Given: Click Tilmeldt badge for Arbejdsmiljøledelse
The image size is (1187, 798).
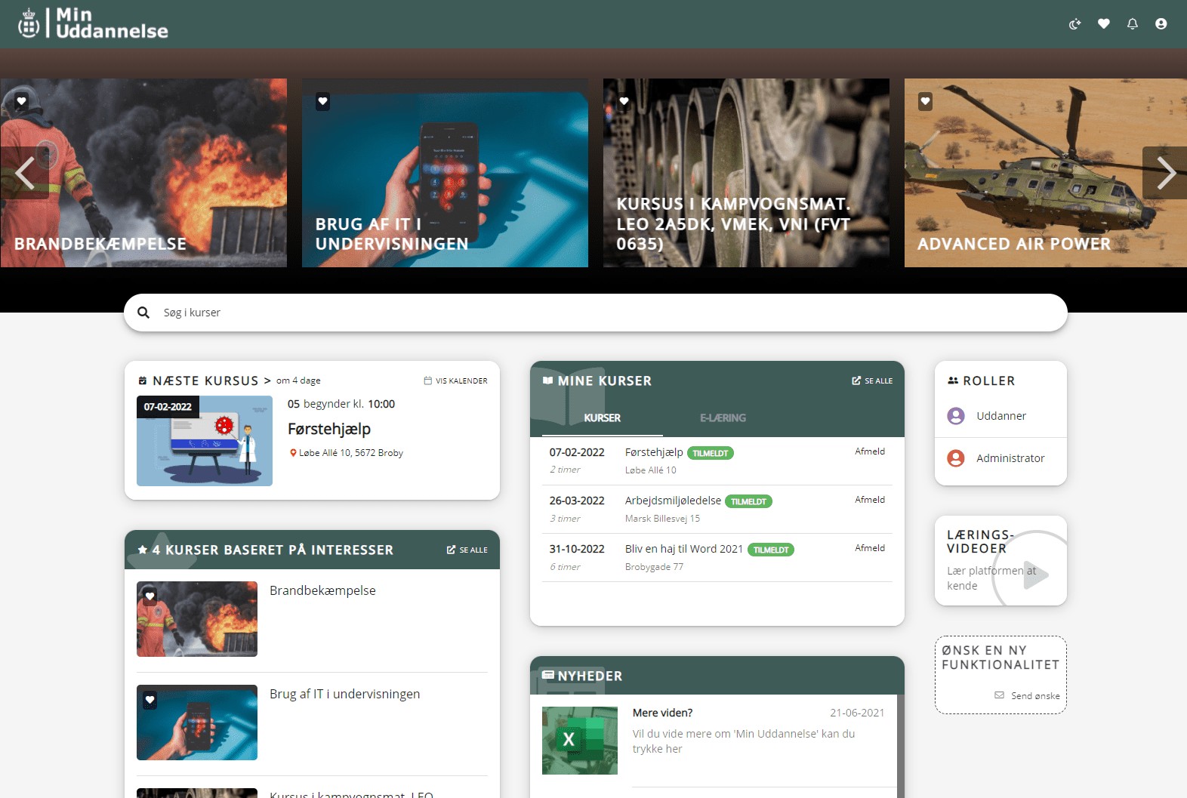Looking at the screenshot, I should [748, 501].
